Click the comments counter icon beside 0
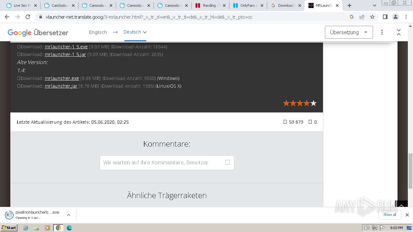The width and height of the screenshot is (413, 232). coord(310,122)
